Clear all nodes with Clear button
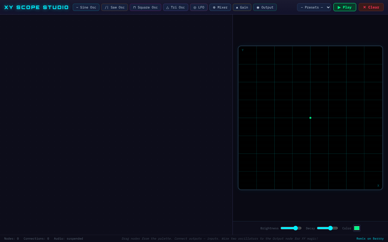The width and height of the screenshot is (388, 242). pyautogui.click(x=371, y=7)
